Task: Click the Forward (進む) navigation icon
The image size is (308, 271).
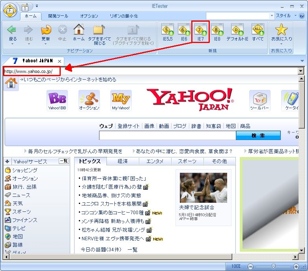Action: coord(29,30)
